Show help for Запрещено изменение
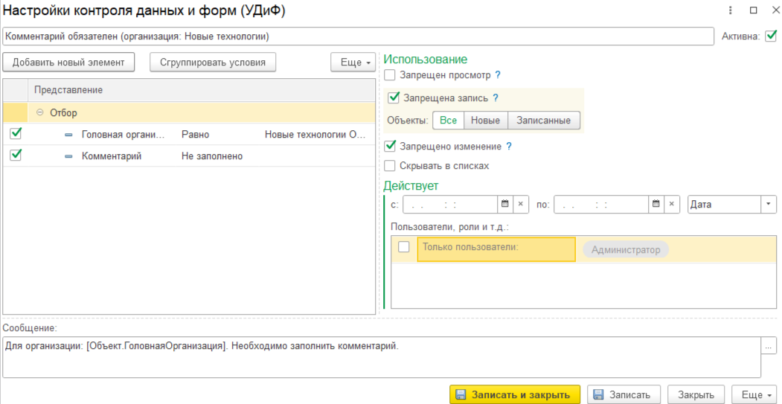782x404 pixels. tap(509, 147)
